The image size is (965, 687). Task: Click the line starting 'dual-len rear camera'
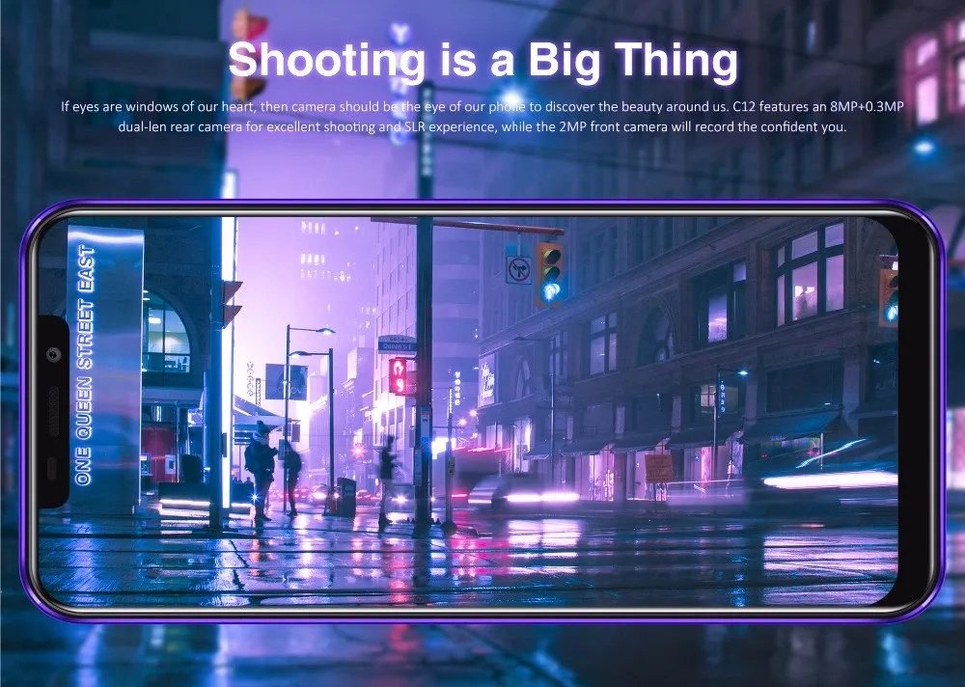482,126
